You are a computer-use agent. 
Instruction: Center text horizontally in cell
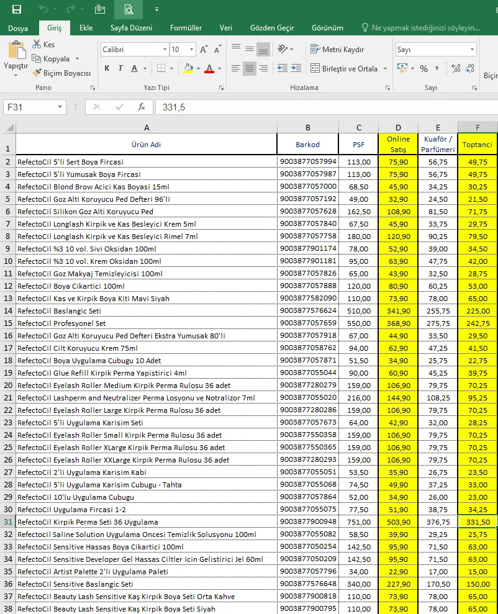click(x=250, y=68)
